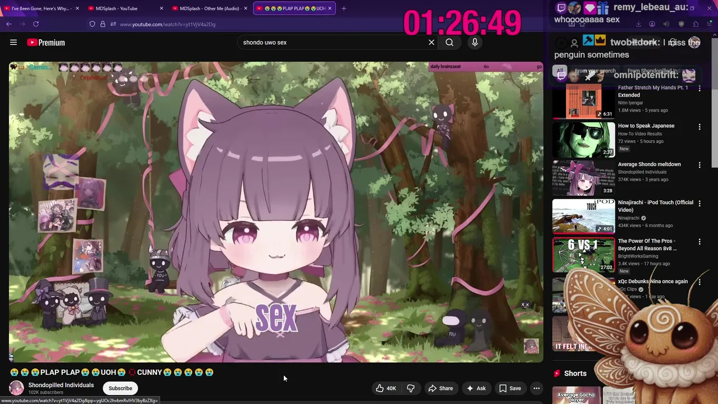Open options for 'How to Speak Japanese' video

[699, 127]
